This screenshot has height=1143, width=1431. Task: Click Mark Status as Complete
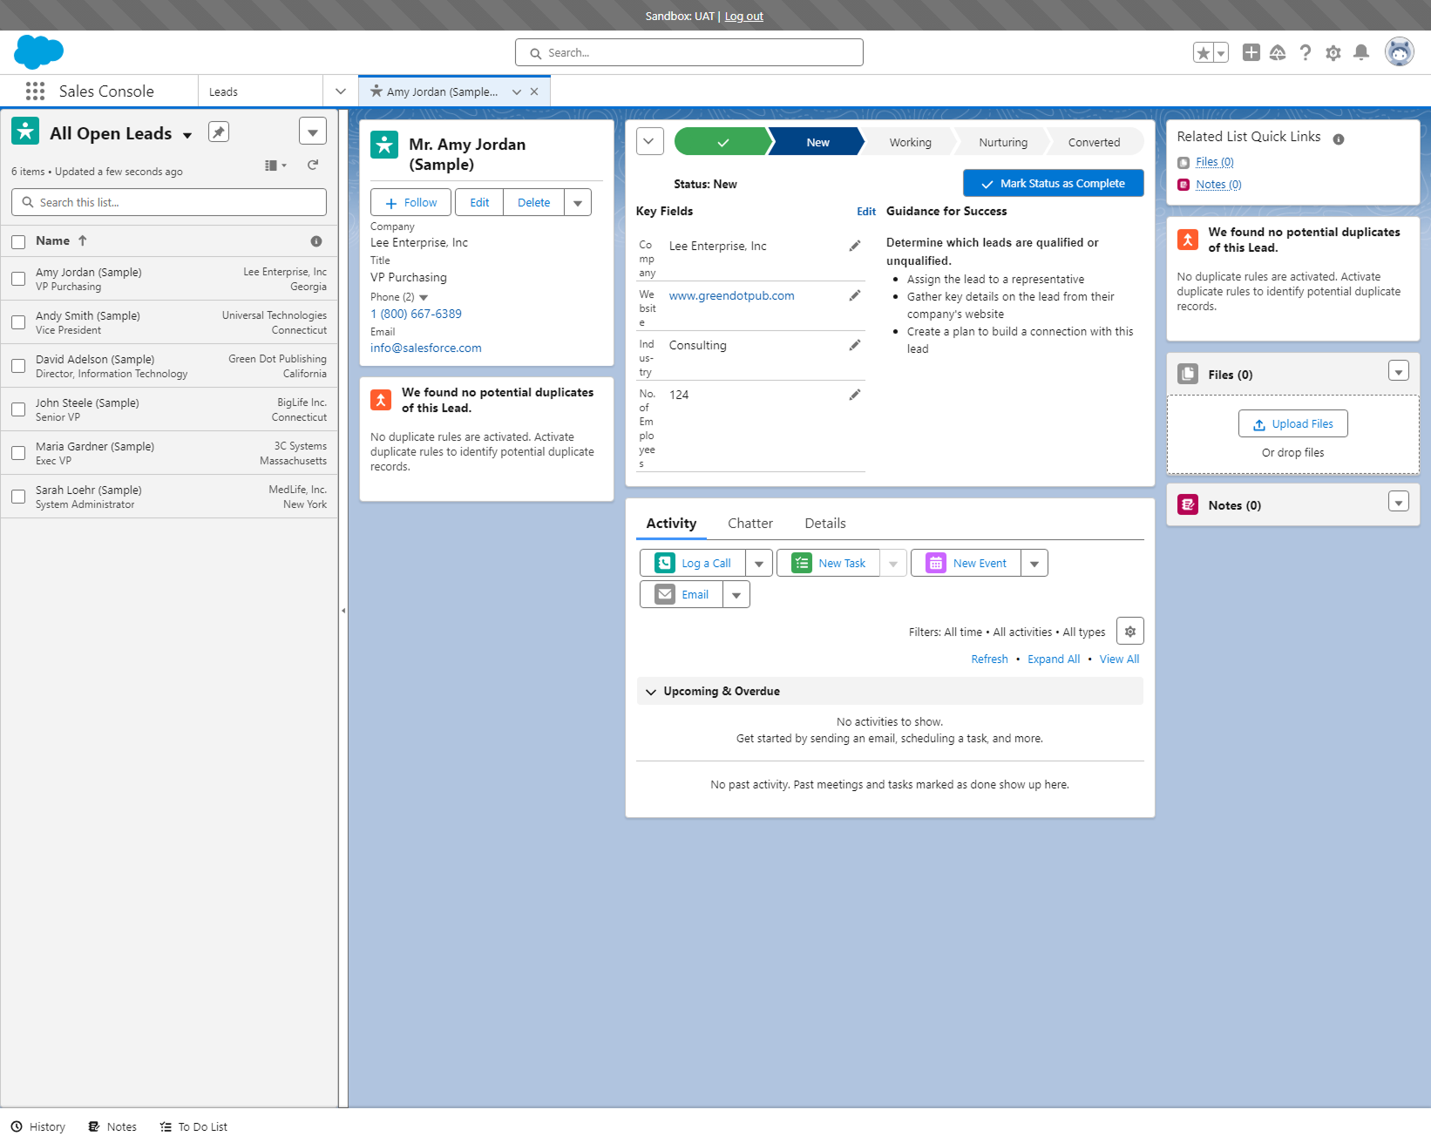(1053, 183)
